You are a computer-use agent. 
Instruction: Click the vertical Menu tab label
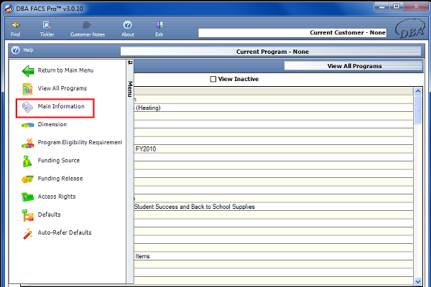130,89
